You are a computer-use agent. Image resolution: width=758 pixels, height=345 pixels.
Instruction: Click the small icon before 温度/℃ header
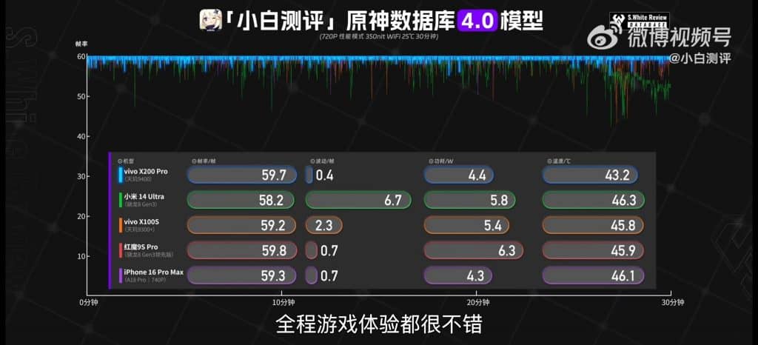click(x=549, y=161)
